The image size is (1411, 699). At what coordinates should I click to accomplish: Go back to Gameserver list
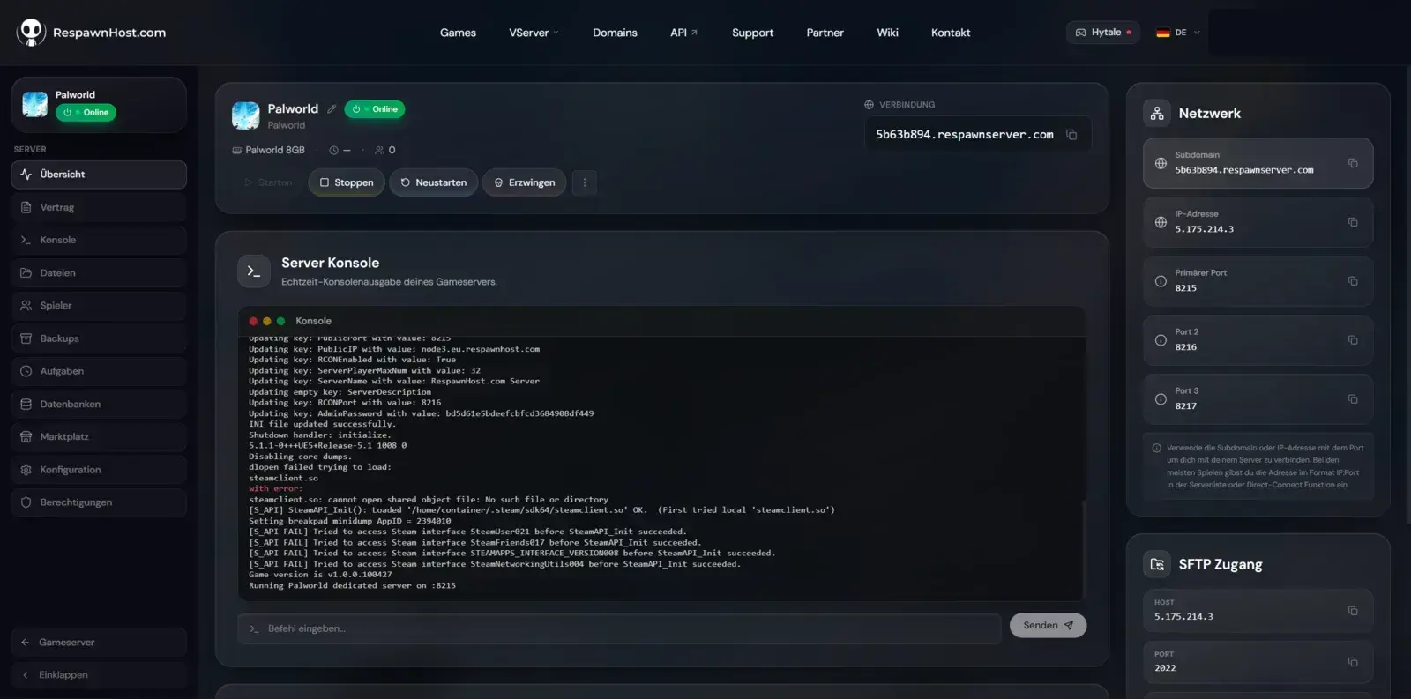[99, 643]
